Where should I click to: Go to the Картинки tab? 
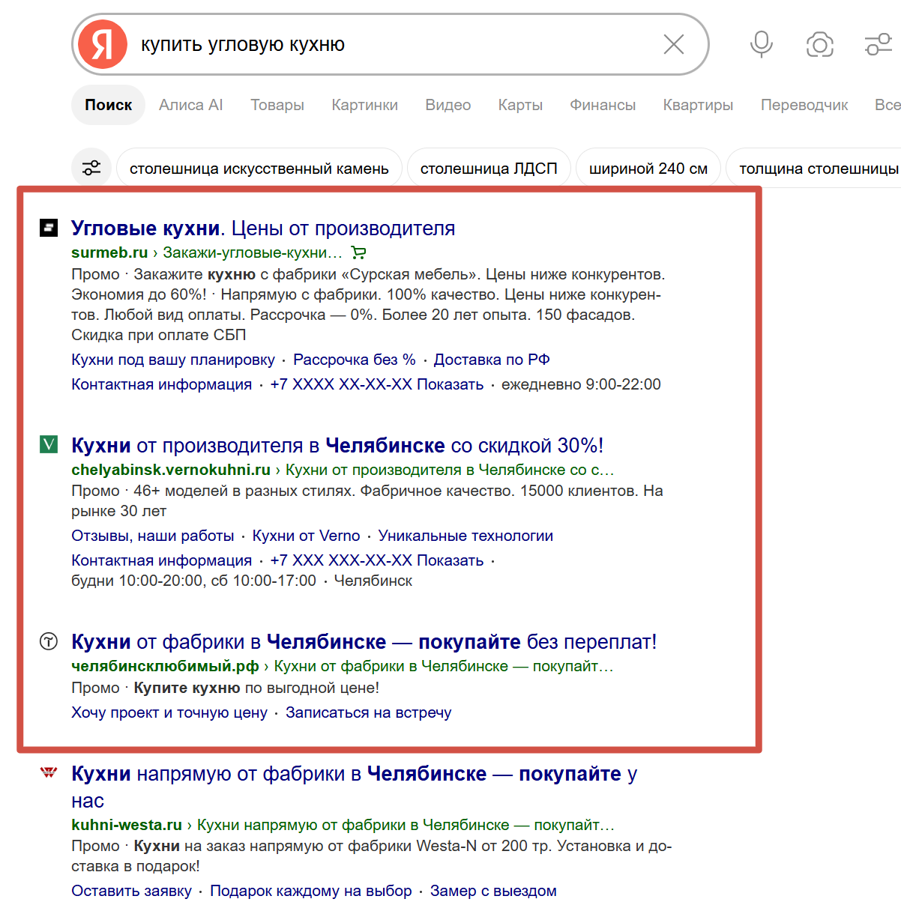tap(365, 105)
